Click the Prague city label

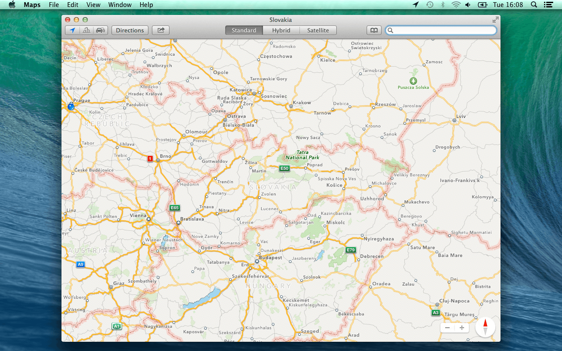tap(82, 100)
